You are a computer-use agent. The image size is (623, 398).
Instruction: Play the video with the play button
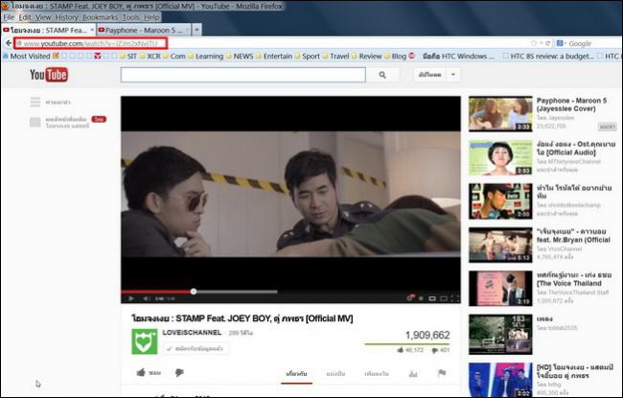pos(131,298)
